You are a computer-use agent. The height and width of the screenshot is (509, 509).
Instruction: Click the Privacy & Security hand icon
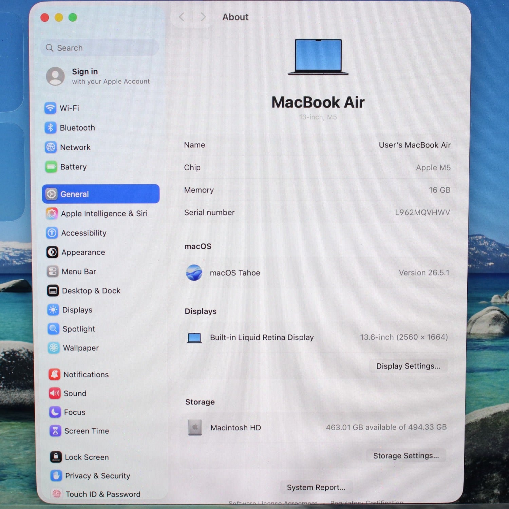pyautogui.click(x=56, y=476)
